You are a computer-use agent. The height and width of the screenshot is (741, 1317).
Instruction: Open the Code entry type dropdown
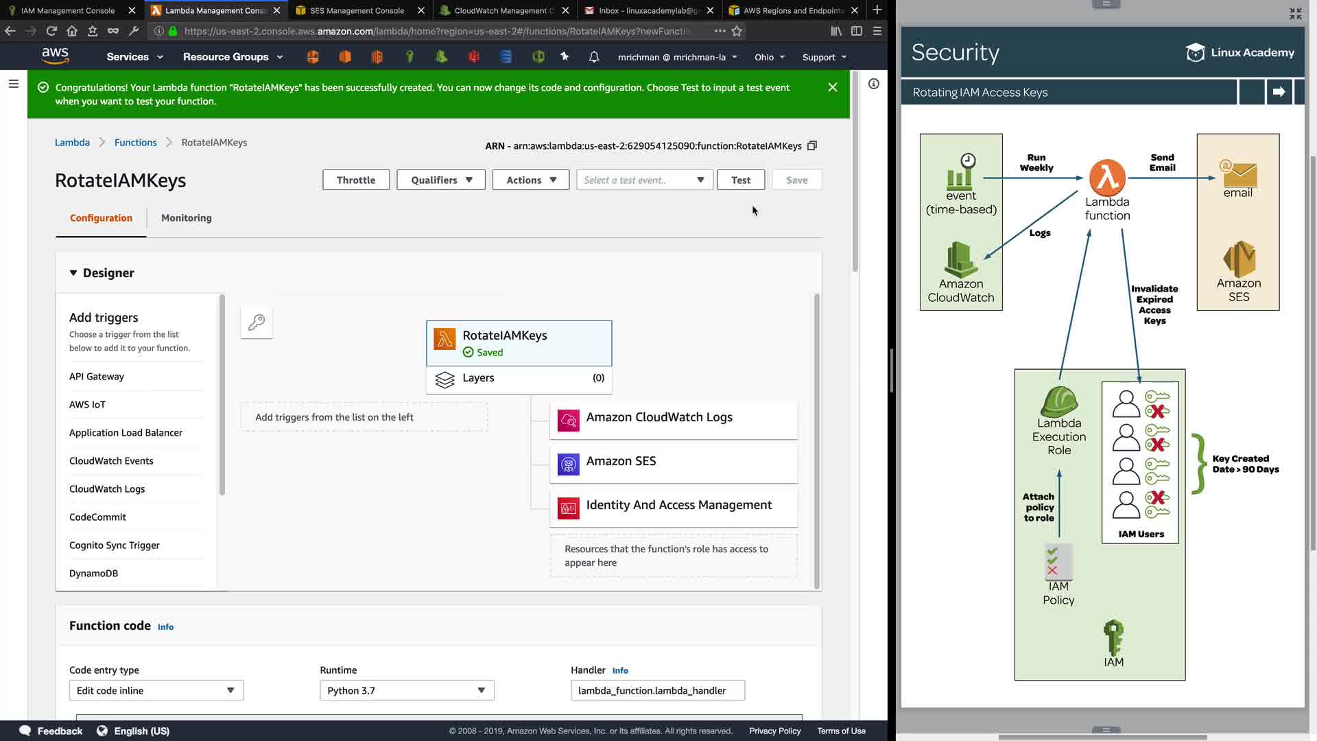pyautogui.click(x=156, y=690)
